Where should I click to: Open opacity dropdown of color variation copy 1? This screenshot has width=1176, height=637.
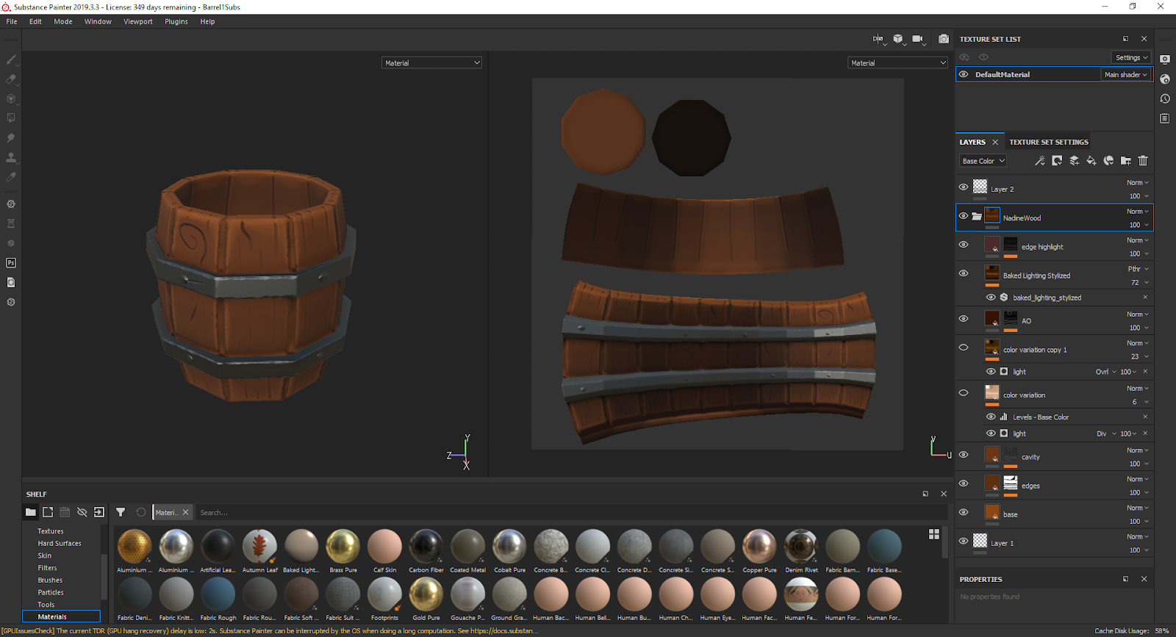pos(1139,356)
